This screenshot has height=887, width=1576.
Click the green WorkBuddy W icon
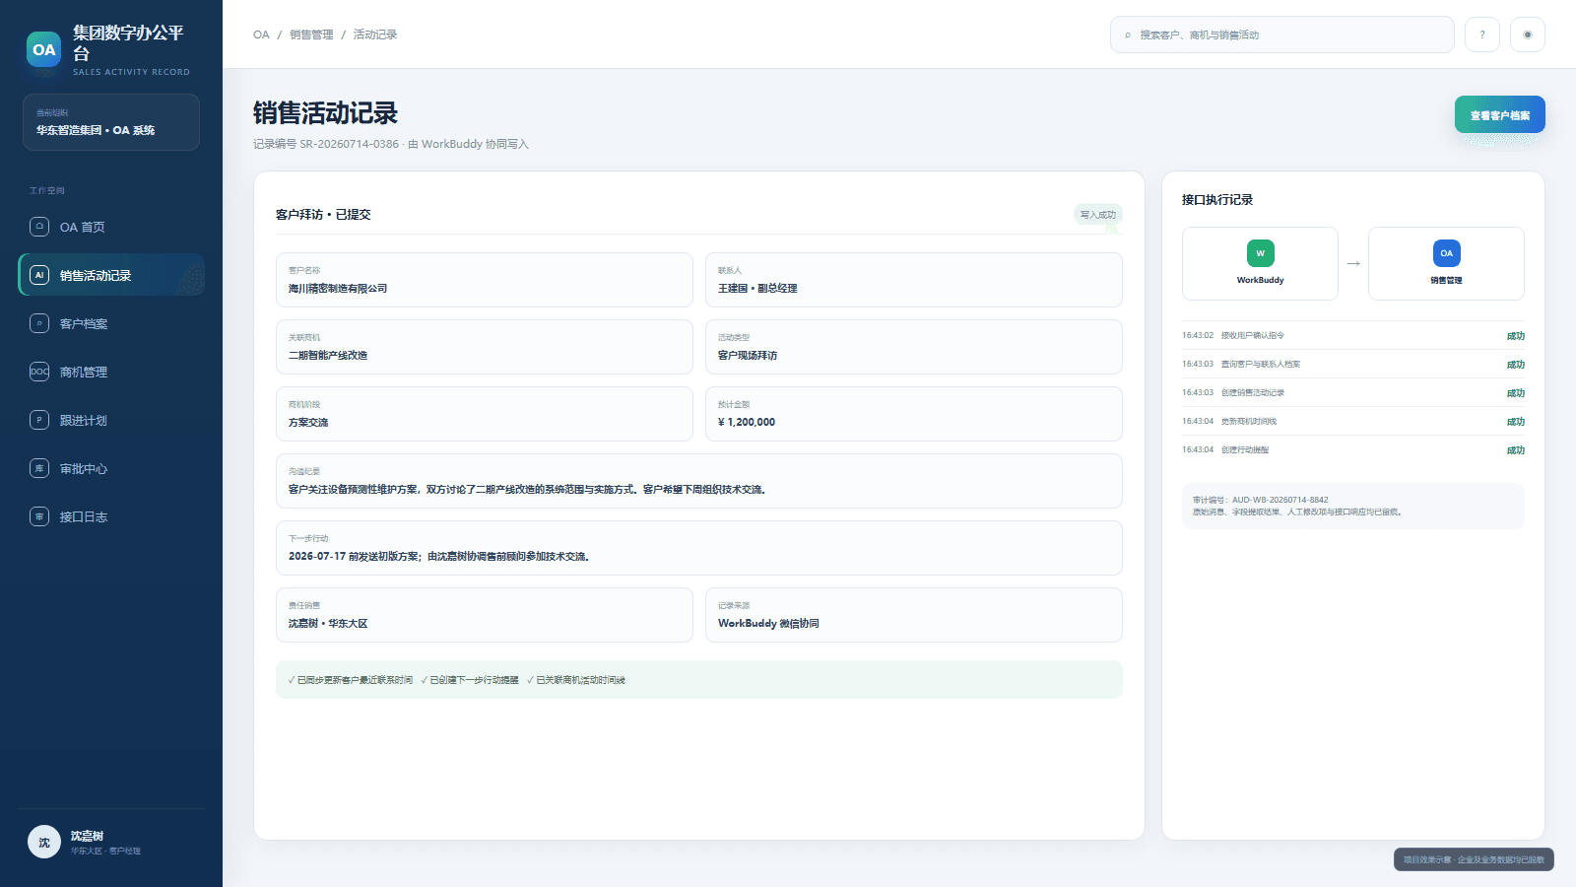(1261, 253)
